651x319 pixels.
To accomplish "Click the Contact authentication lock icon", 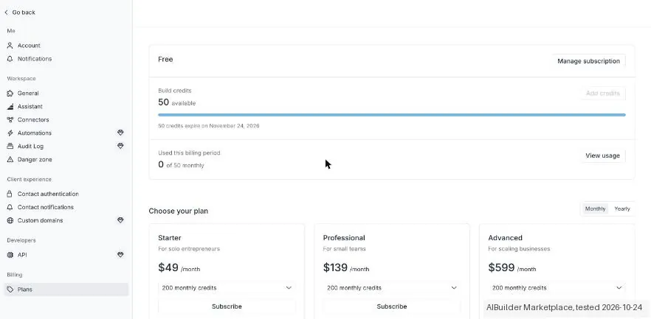I will 10,194.
